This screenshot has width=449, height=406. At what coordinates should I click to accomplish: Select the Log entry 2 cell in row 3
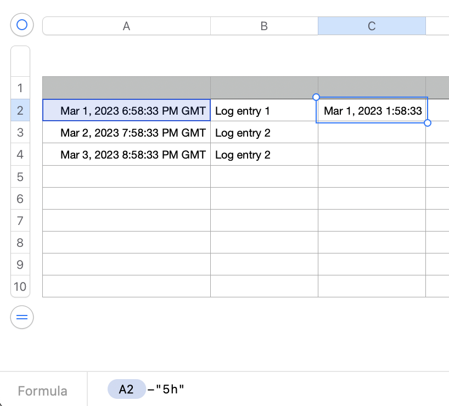pyautogui.click(x=264, y=133)
